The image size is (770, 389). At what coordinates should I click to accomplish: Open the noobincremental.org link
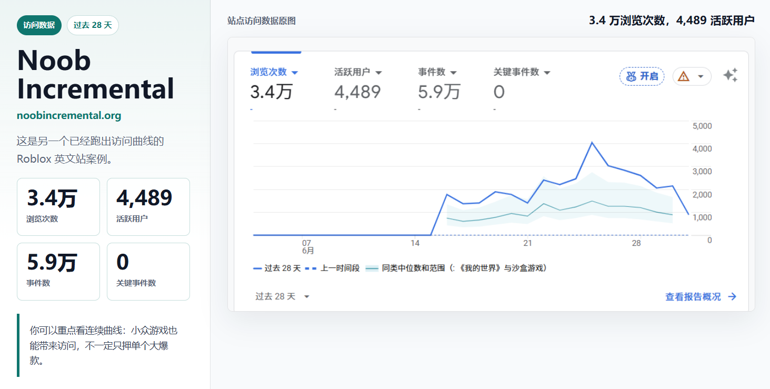tap(69, 115)
